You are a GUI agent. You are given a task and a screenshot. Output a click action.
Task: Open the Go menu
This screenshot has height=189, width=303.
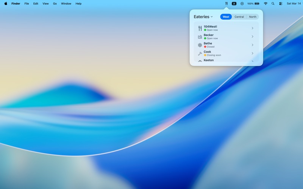tap(55, 3)
